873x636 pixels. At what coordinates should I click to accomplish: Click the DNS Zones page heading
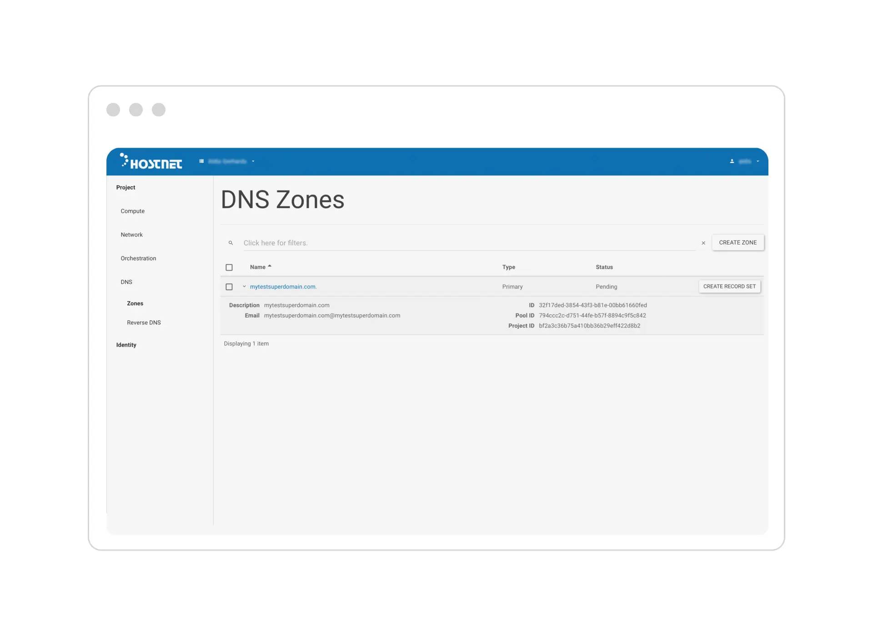(x=282, y=199)
